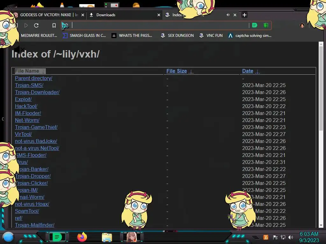Screen dimensions: 326x244
Task: Open the Action Center flag tray icon
Action: pos(275,237)
